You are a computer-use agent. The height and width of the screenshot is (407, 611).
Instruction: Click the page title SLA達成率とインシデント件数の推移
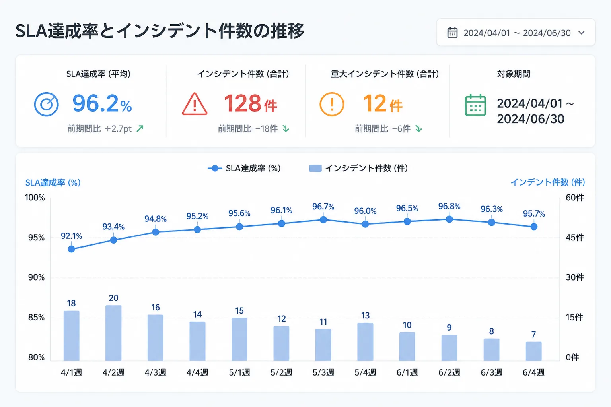coord(160,31)
